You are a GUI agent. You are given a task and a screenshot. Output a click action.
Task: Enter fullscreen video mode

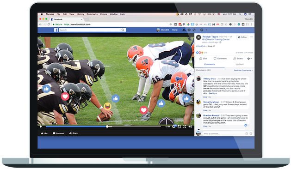coord(185,127)
